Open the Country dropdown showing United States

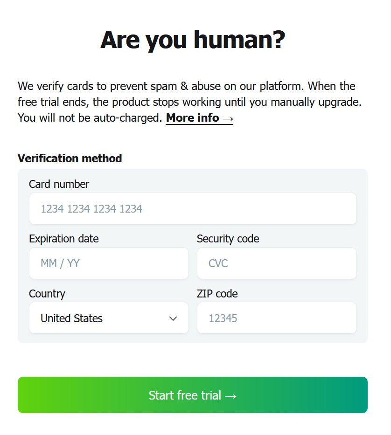pyautogui.click(x=109, y=318)
